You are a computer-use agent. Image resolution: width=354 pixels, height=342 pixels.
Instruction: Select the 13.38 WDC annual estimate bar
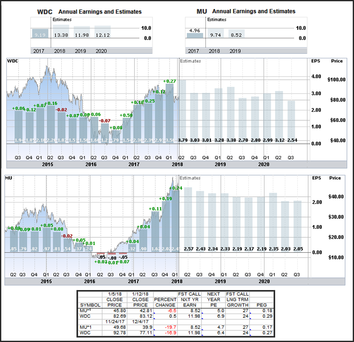[x=61, y=31]
